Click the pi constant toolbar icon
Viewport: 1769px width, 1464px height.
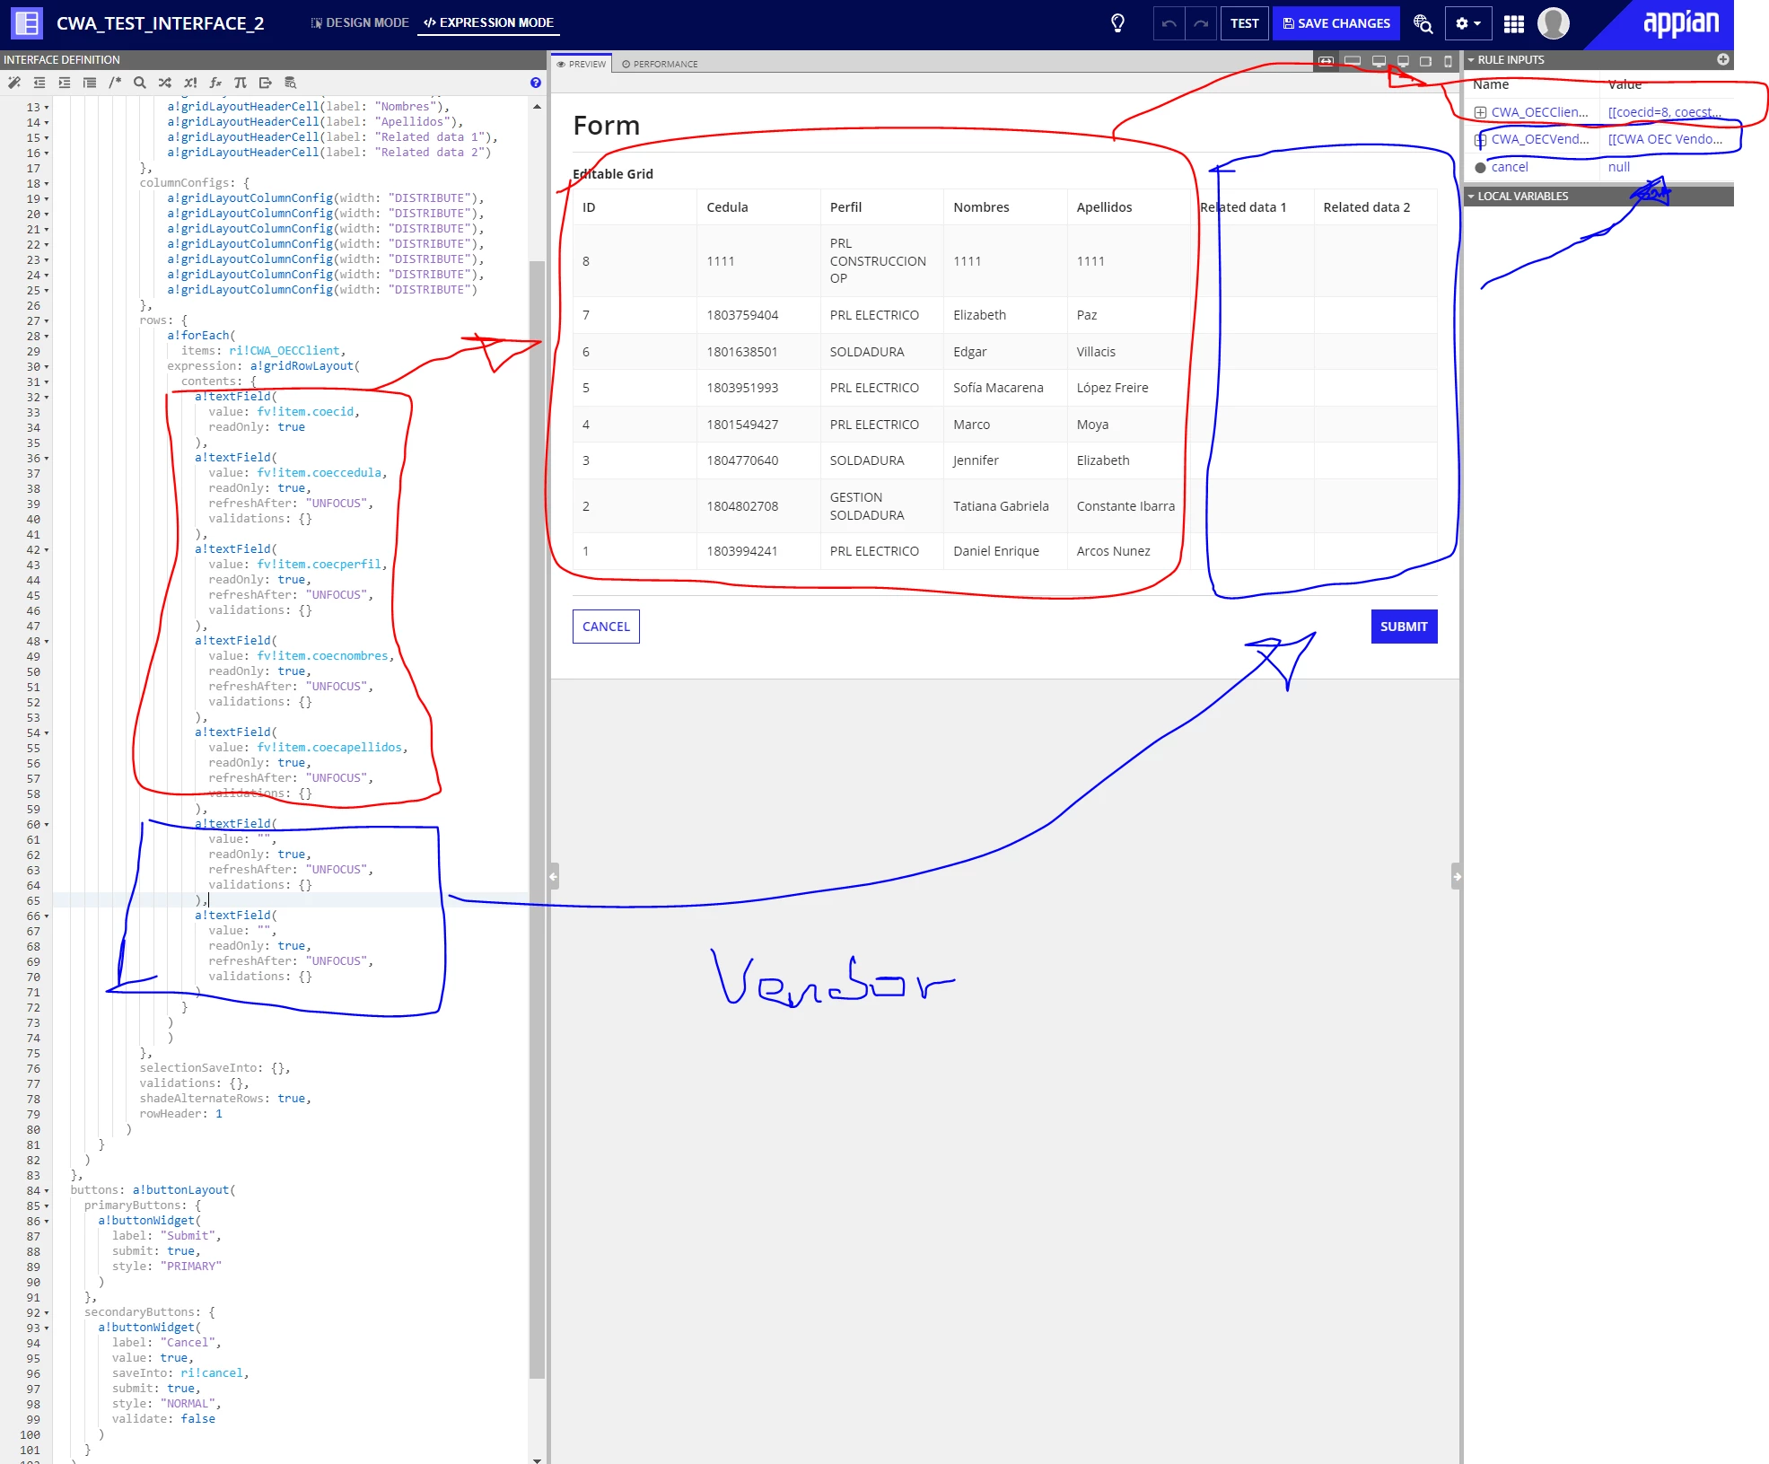click(241, 83)
